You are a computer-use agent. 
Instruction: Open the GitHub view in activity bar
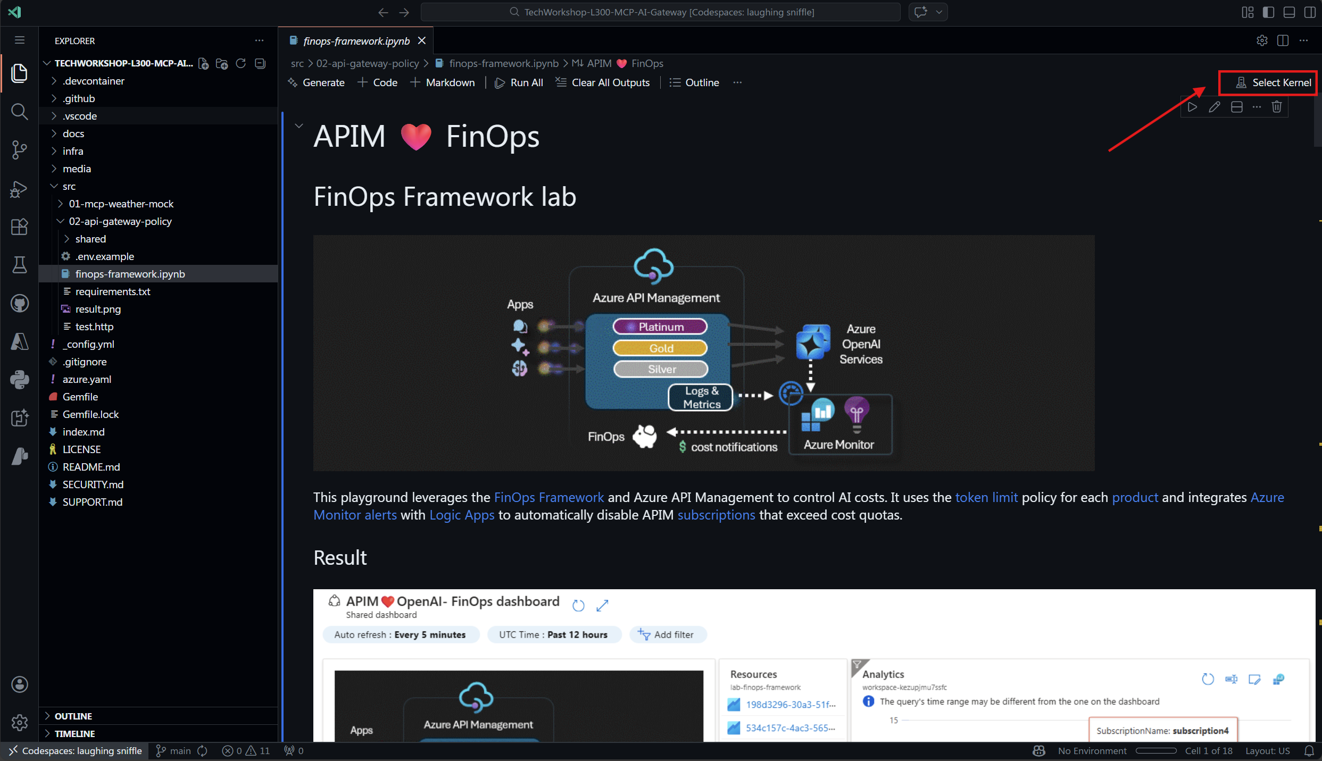[20, 303]
